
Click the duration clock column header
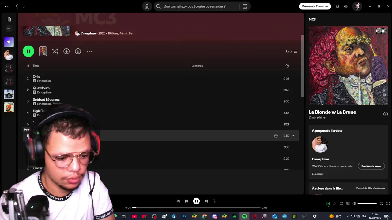tap(287, 66)
